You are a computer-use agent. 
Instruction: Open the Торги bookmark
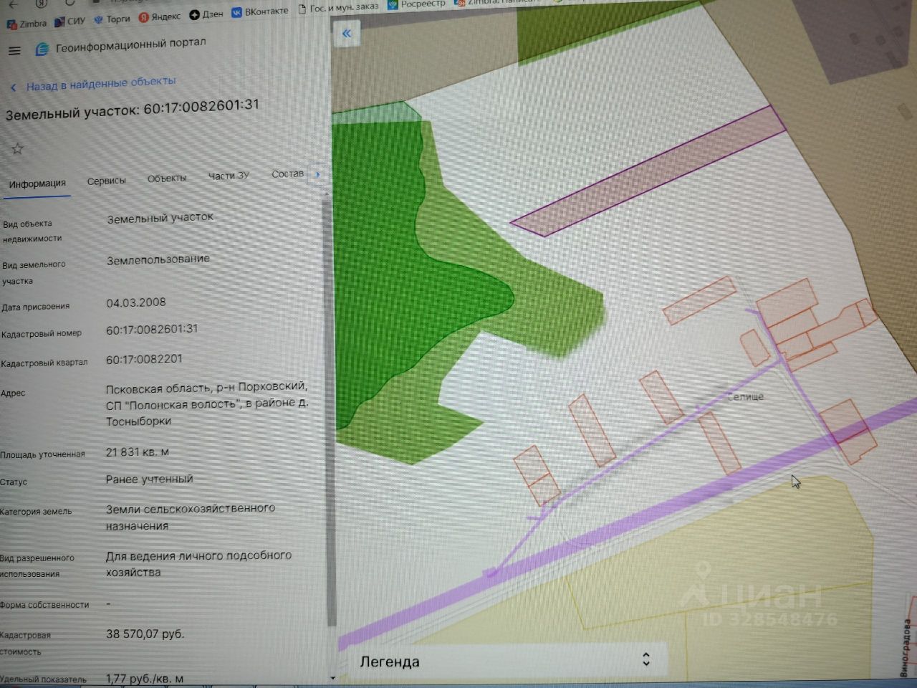click(x=112, y=19)
